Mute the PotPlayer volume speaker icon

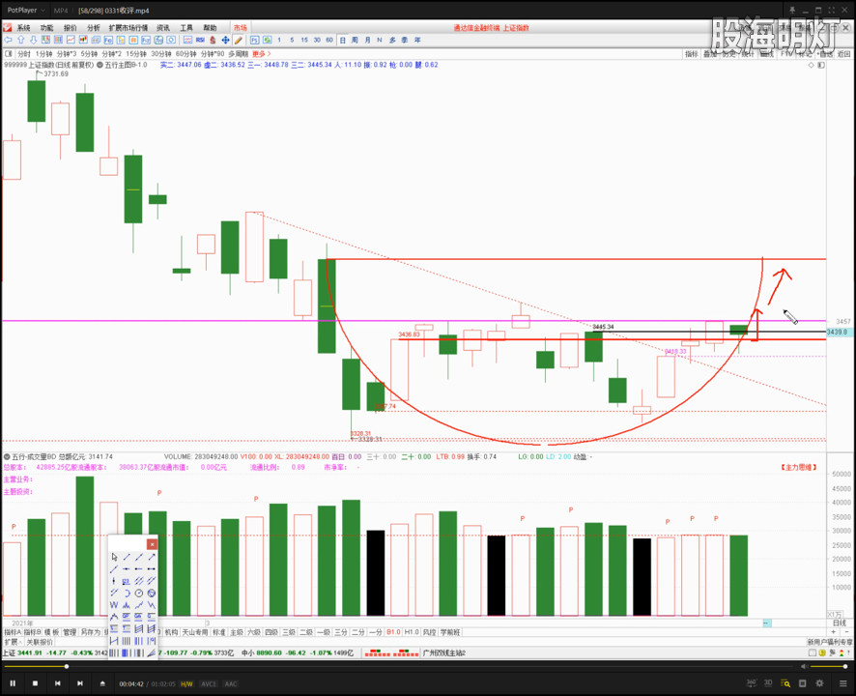(x=804, y=666)
